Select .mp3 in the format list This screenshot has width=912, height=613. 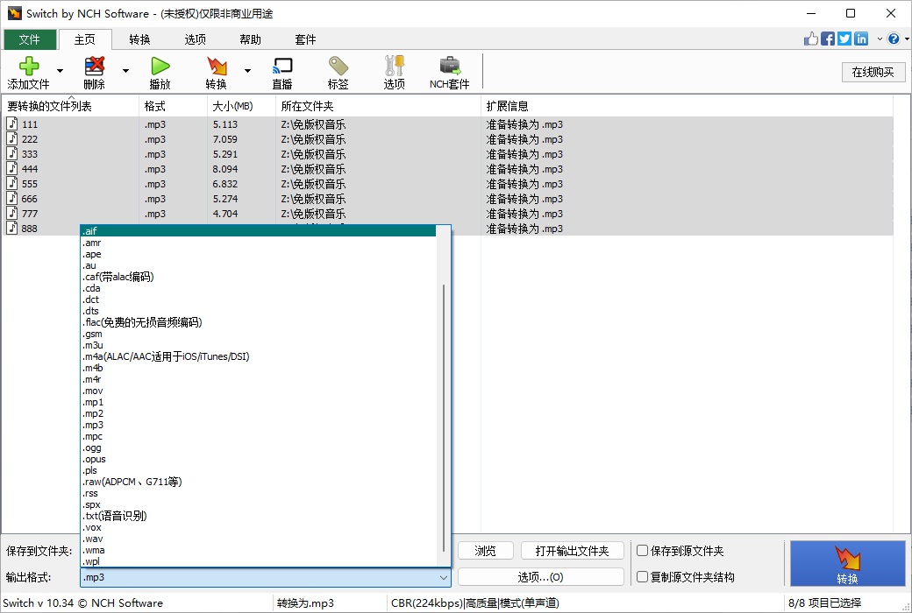click(258, 426)
